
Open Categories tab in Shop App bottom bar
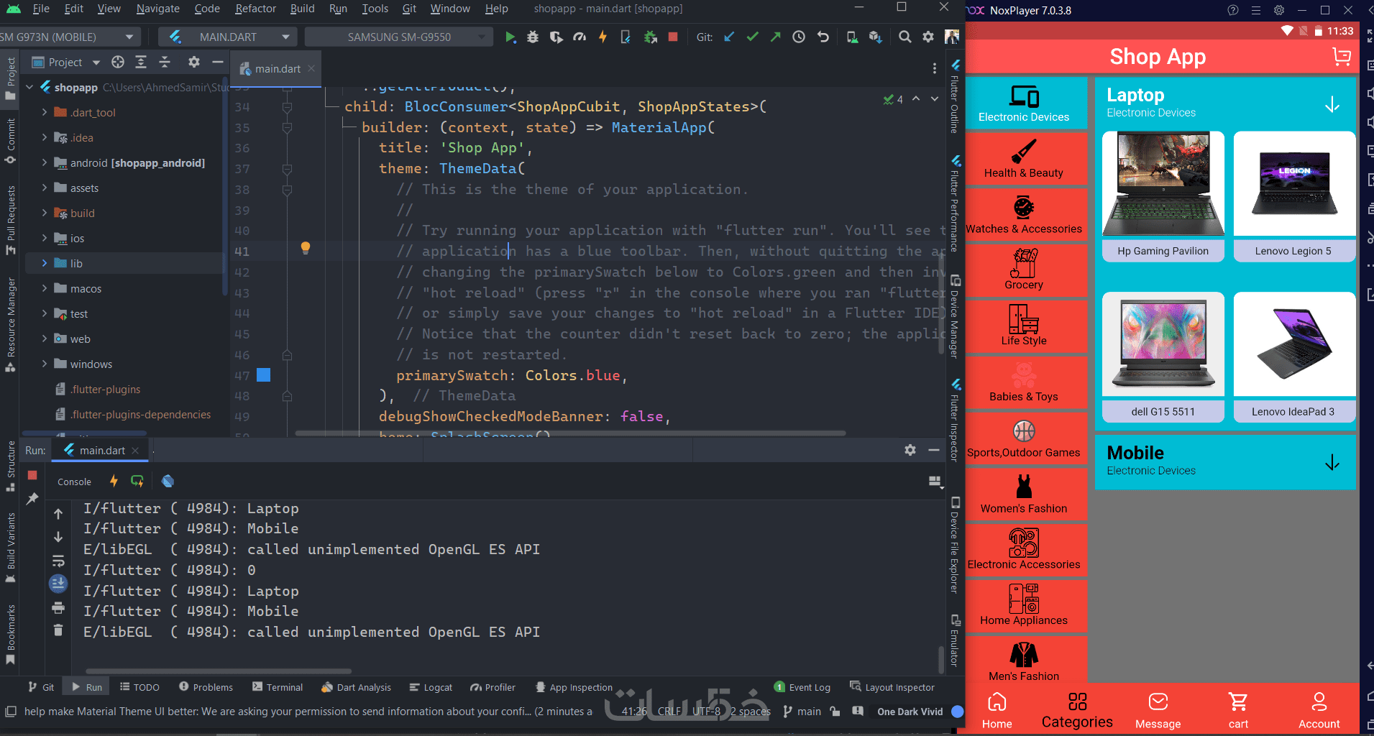point(1077,710)
